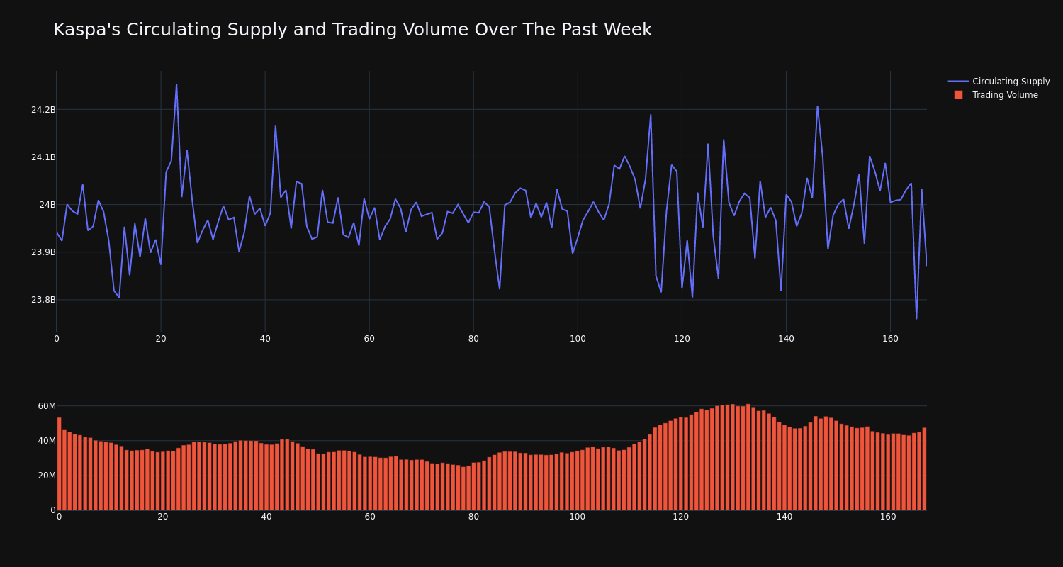
Task: Click x-axis label 80 on supply chart
Action: (473, 339)
